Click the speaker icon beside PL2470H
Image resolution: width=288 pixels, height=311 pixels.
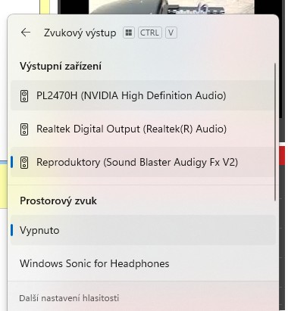pyautogui.click(x=24, y=96)
